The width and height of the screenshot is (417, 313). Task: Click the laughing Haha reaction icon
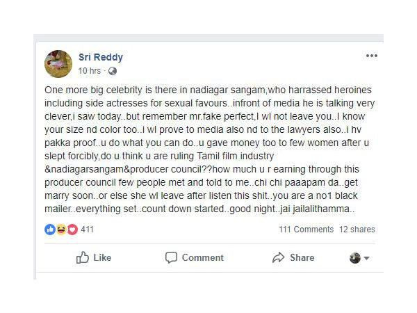point(61,230)
